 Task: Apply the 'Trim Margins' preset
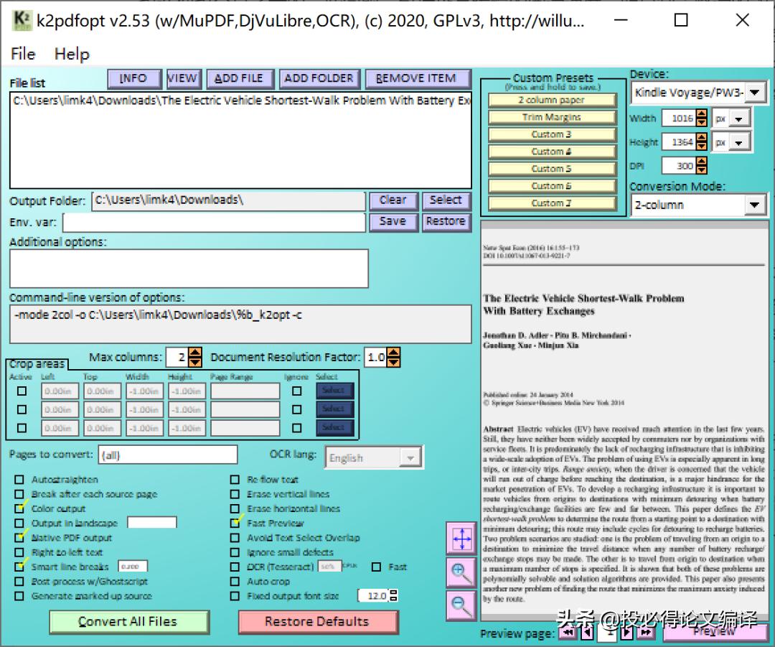click(x=552, y=117)
